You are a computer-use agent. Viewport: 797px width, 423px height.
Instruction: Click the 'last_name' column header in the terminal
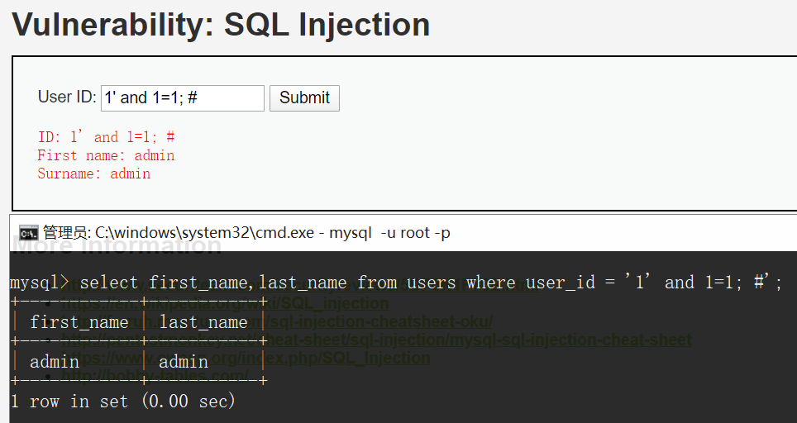[x=203, y=322]
